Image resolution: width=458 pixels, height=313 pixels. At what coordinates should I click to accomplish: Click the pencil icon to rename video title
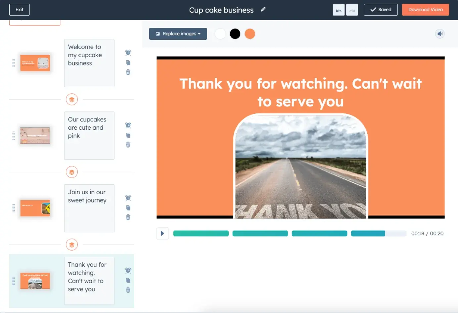263,10
